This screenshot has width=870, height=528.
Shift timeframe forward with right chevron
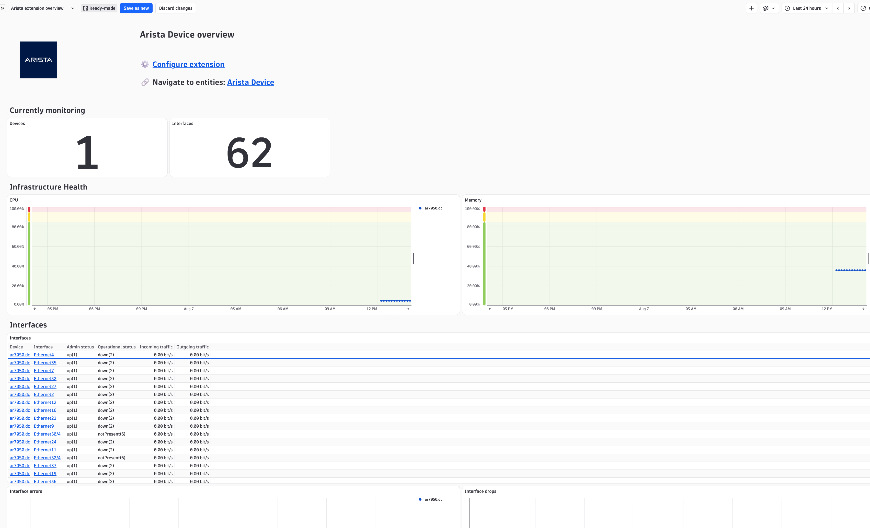point(849,8)
